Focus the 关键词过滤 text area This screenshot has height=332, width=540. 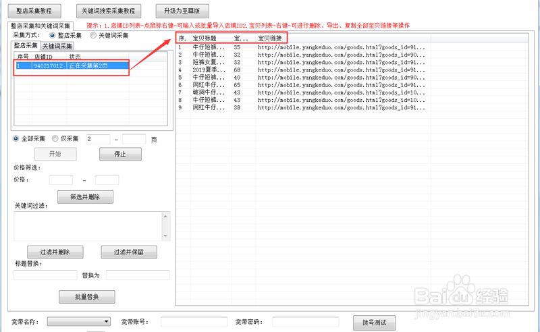pyautogui.click(x=88, y=226)
